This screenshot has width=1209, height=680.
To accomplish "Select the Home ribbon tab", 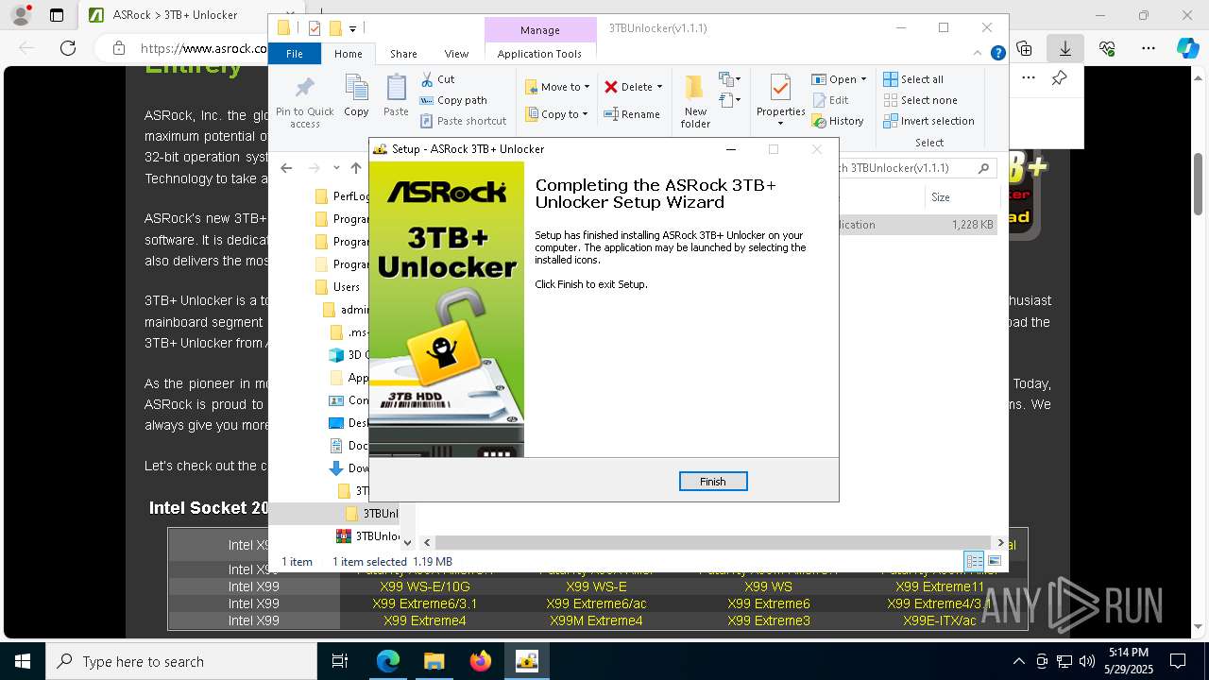I will pyautogui.click(x=348, y=54).
